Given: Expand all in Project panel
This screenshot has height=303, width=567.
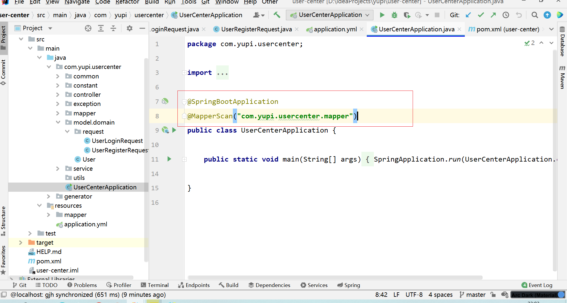Looking at the screenshot, I should (101, 28).
